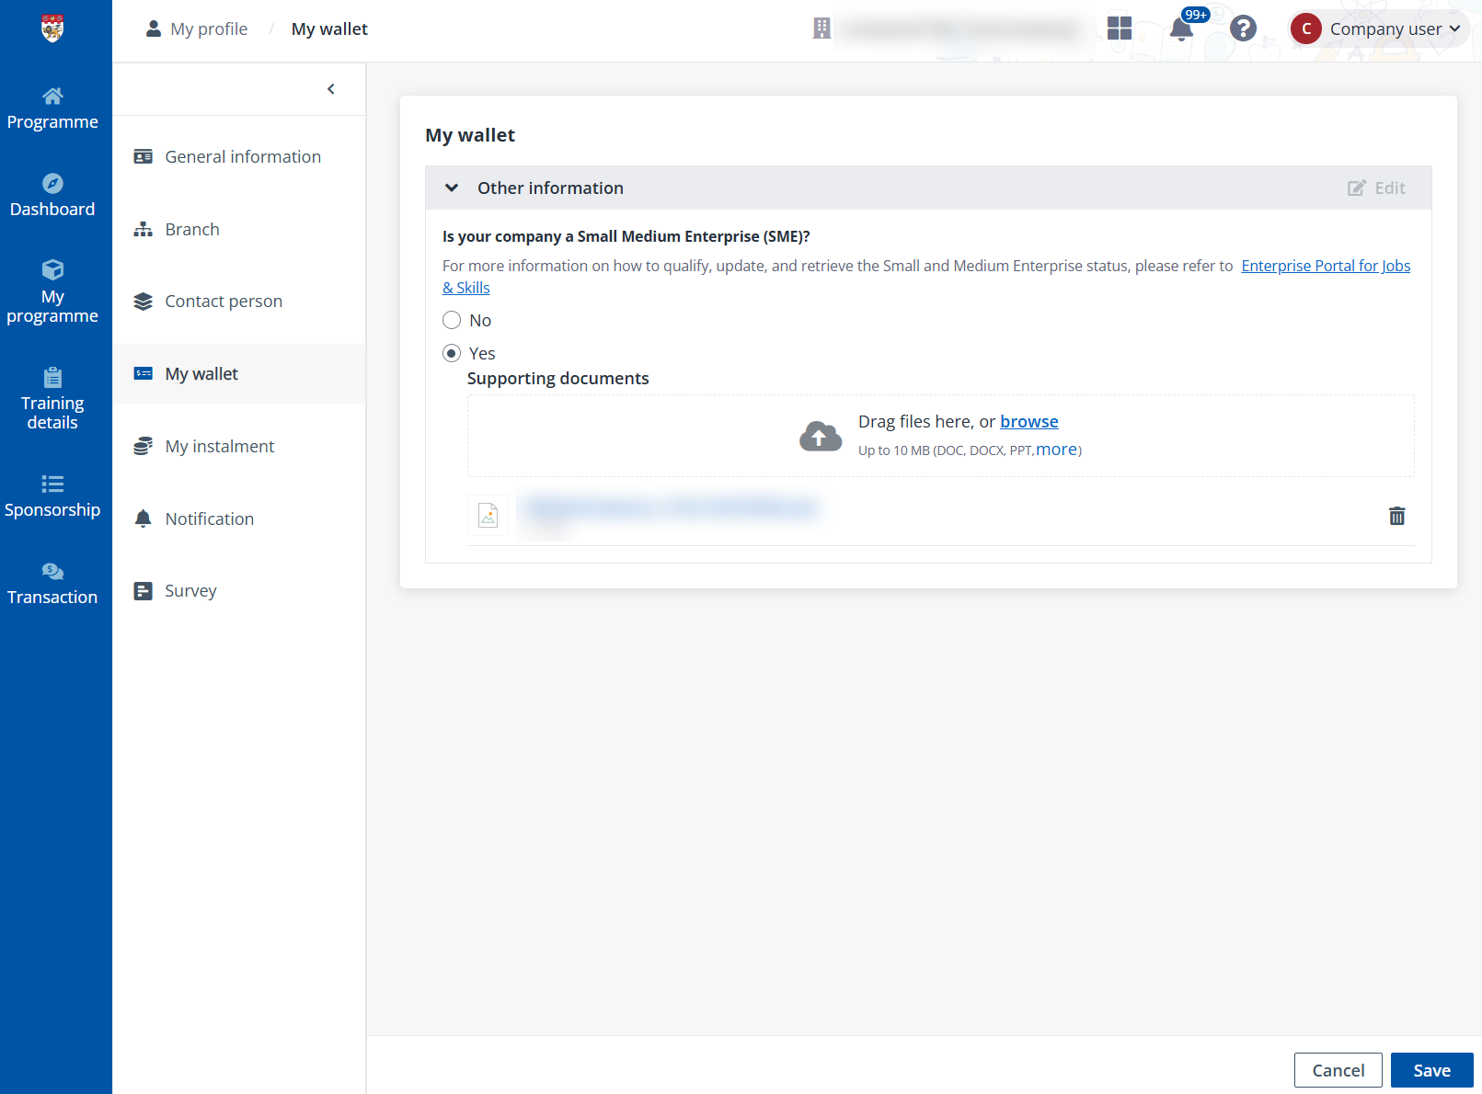The width and height of the screenshot is (1482, 1094).
Task: Click the cloud upload icon
Action: tap(820, 436)
